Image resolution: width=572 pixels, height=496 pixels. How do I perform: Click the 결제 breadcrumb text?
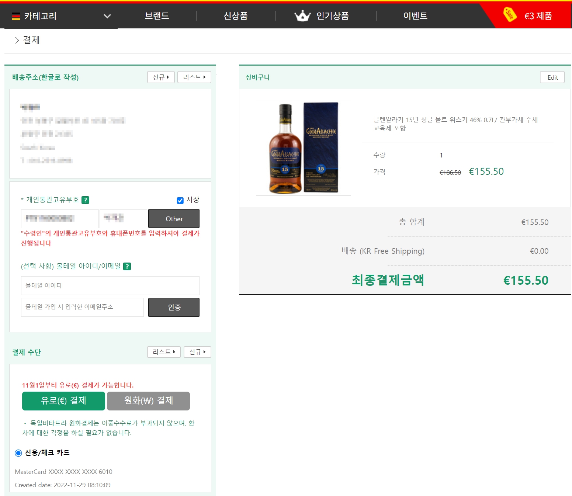point(31,40)
